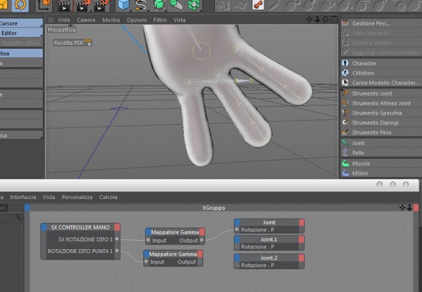
Task: Click the XPresso search magnifier icon
Action: tap(18, 217)
